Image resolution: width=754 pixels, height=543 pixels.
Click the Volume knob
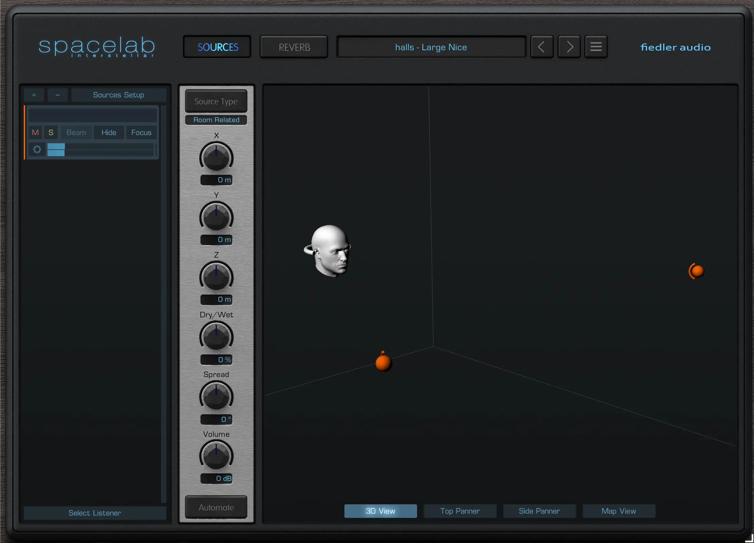coord(216,455)
